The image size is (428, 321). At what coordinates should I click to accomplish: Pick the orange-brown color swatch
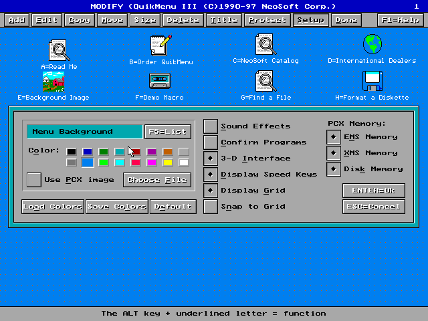[168, 152]
